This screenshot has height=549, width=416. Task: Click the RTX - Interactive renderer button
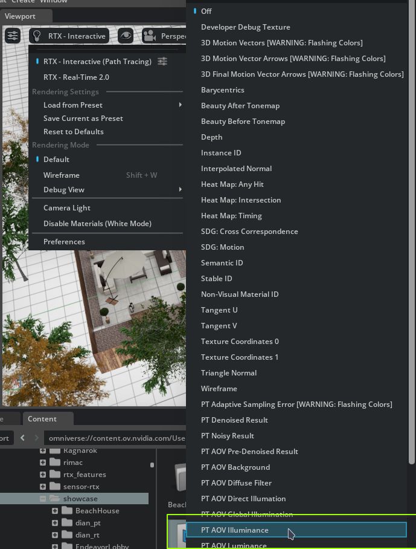pyautogui.click(x=69, y=36)
